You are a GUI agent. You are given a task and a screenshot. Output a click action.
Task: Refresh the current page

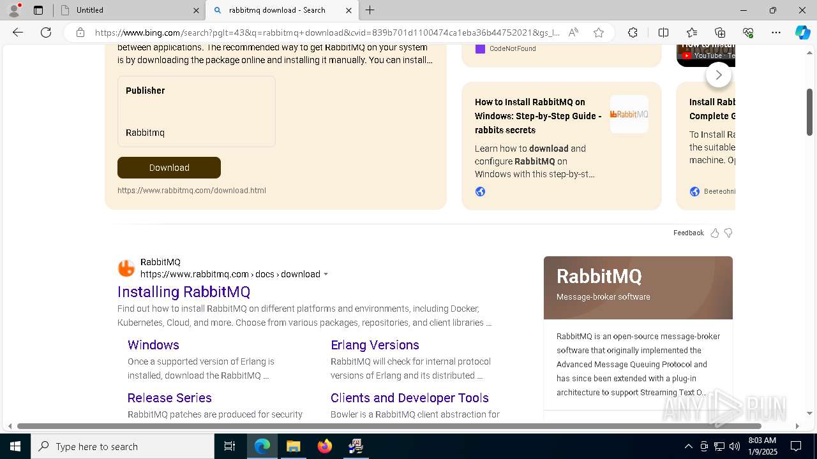tap(46, 33)
